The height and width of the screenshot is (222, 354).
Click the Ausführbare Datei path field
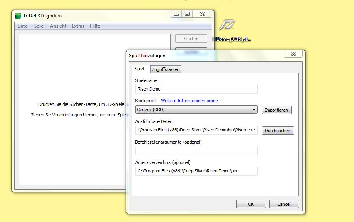pyautogui.click(x=196, y=130)
